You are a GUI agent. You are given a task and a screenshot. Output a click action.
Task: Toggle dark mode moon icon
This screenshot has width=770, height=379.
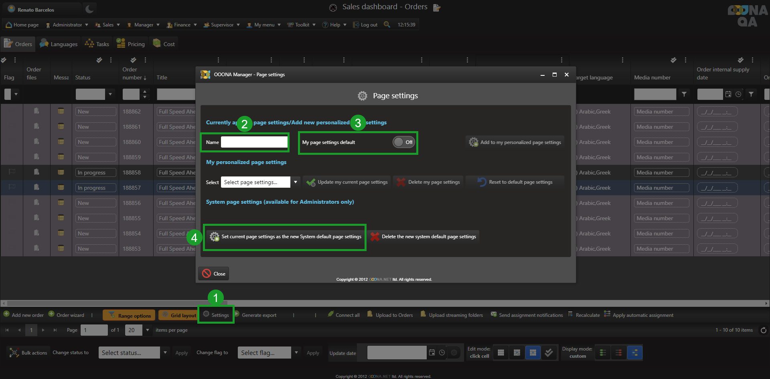(x=89, y=9)
